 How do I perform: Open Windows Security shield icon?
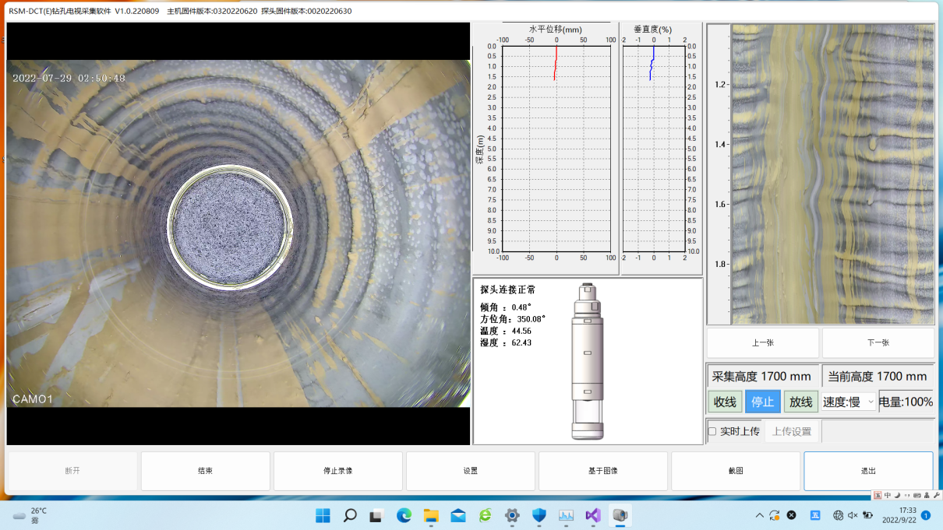coord(539,515)
